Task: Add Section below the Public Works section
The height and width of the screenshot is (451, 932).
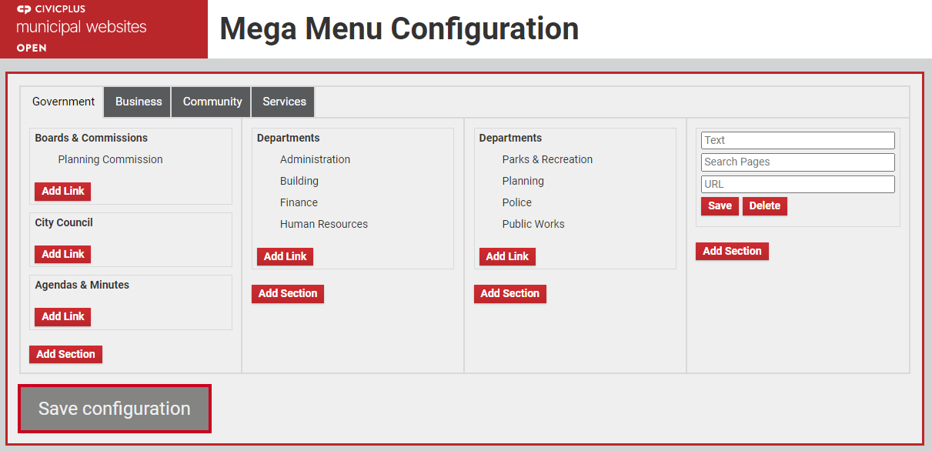Action: tap(510, 293)
